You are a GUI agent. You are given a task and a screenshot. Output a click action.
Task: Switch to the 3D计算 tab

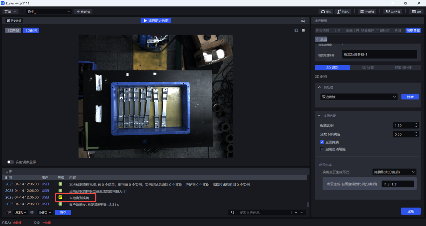click(x=367, y=67)
